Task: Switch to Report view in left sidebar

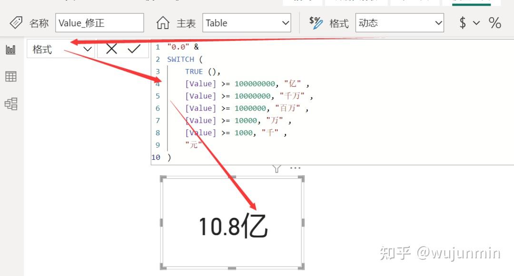Action: (10, 49)
